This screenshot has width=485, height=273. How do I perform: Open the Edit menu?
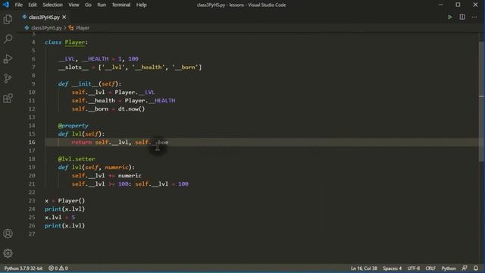[x=32, y=5]
